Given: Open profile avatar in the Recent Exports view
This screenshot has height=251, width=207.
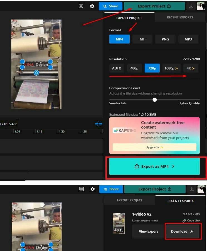Looking at the screenshot, I should (201, 189).
